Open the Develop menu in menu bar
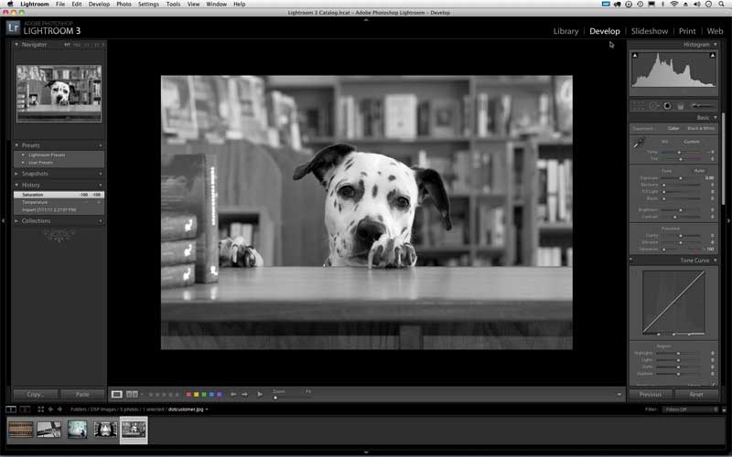Viewport: 732px width, 457px height. pyautogui.click(x=99, y=4)
